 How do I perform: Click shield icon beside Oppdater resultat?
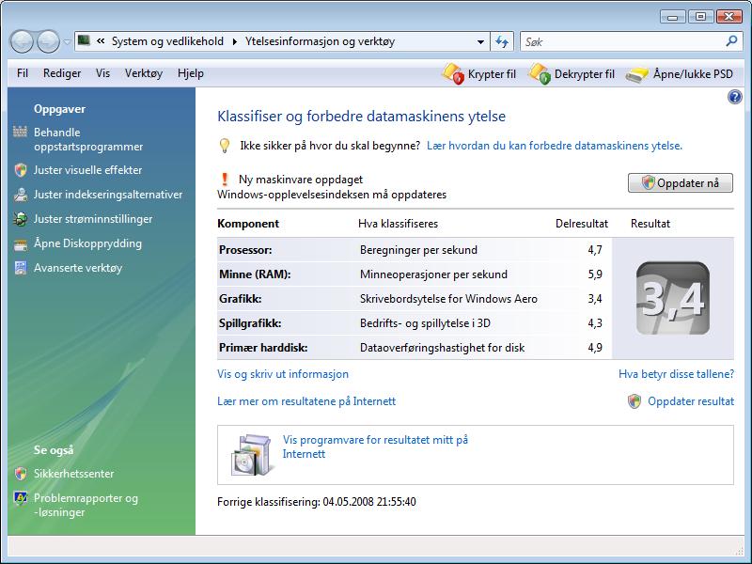(x=634, y=401)
